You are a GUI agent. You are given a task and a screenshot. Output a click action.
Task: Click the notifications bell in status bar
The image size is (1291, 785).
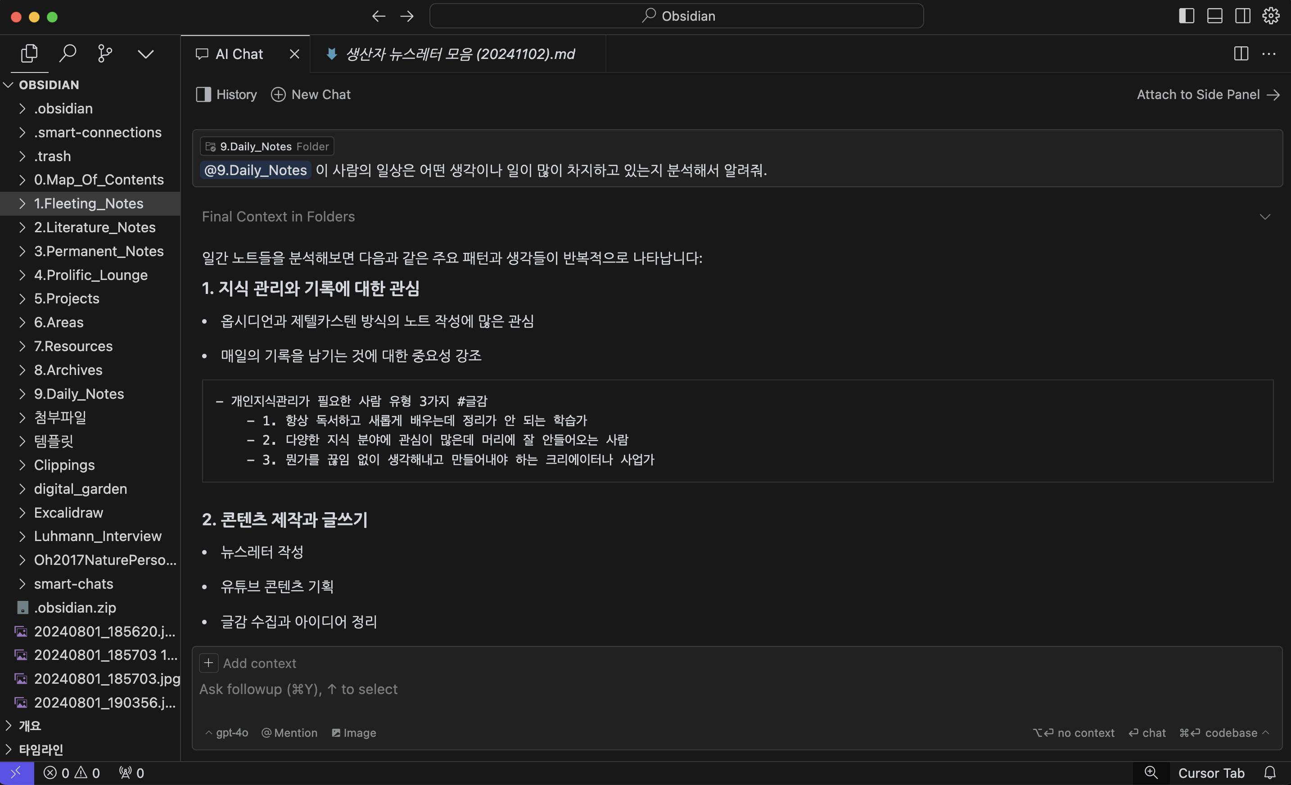tap(1269, 772)
